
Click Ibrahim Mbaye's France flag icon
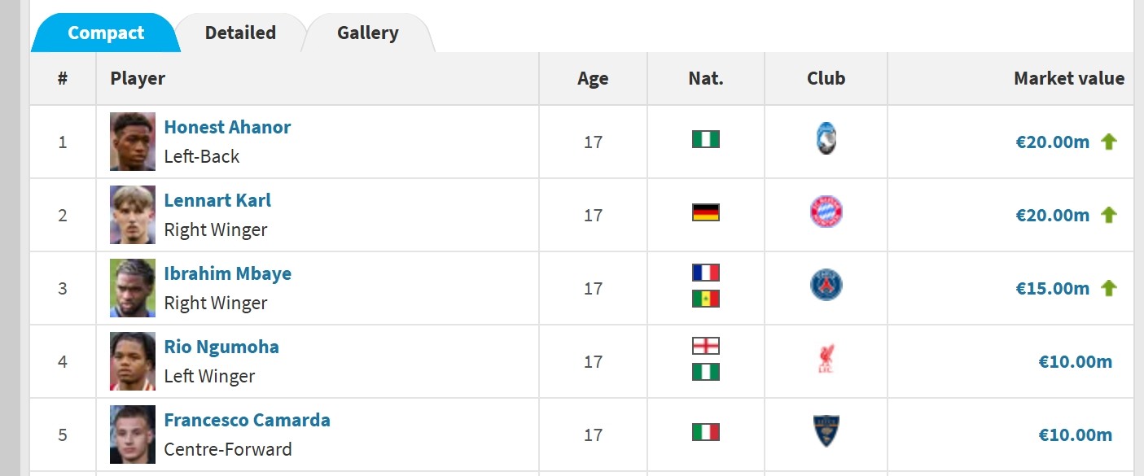coord(705,273)
